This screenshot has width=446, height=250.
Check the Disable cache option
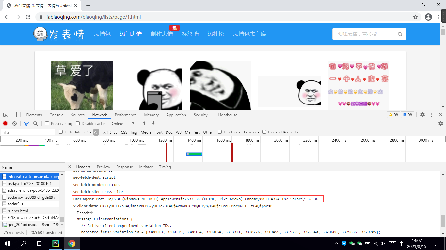click(x=77, y=123)
